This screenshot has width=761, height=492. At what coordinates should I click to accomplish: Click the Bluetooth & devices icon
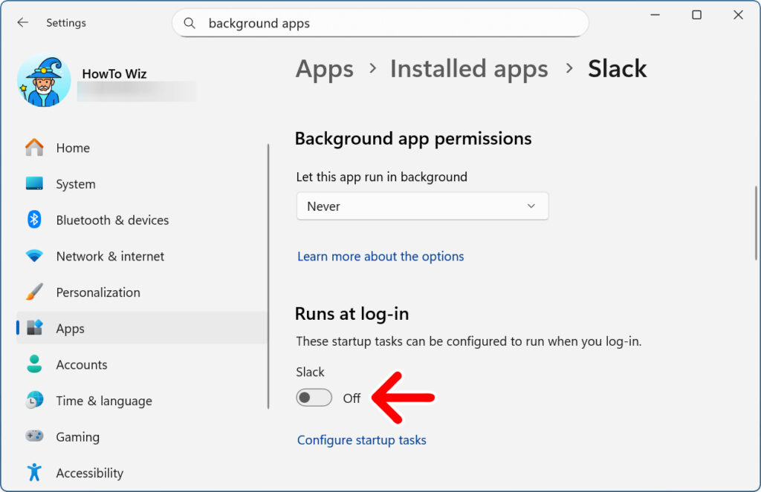pos(34,220)
